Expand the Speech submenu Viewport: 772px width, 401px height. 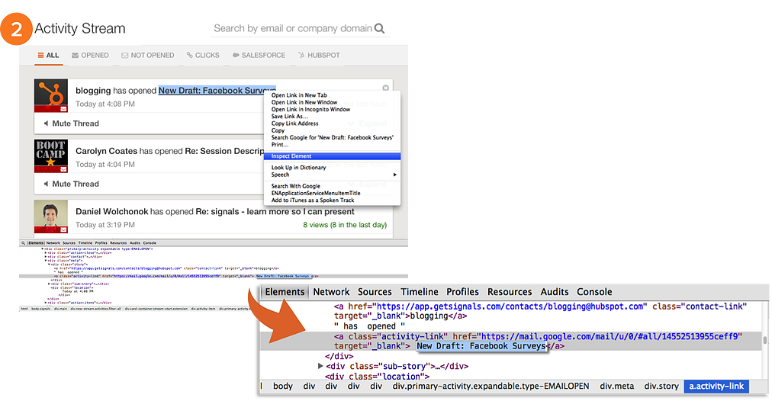click(x=333, y=175)
